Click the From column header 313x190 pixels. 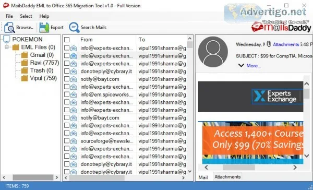pyautogui.click(x=107, y=40)
